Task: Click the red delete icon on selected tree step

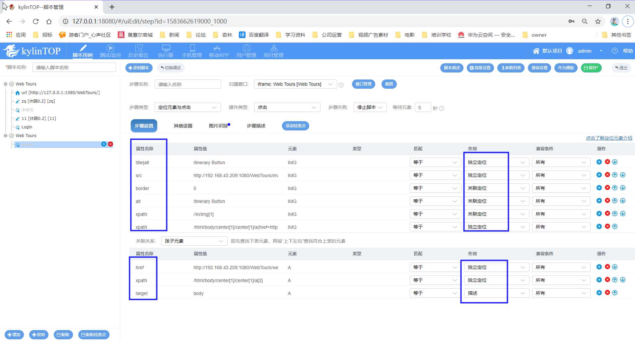Action: (x=110, y=144)
